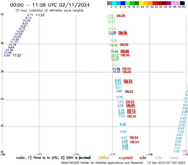The image size is (188, 165).
Task: Click the s3a satellite legend label
Action: [x=143, y=158]
